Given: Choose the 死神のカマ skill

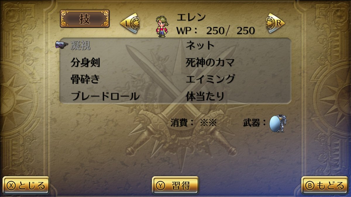Looking at the screenshot, I should pyautogui.click(x=210, y=62).
